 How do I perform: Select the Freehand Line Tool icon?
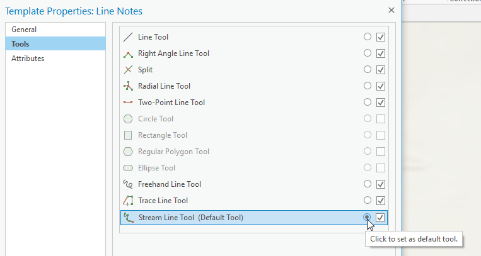[128, 184]
